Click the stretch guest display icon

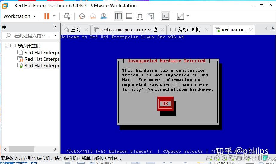pos(180,16)
